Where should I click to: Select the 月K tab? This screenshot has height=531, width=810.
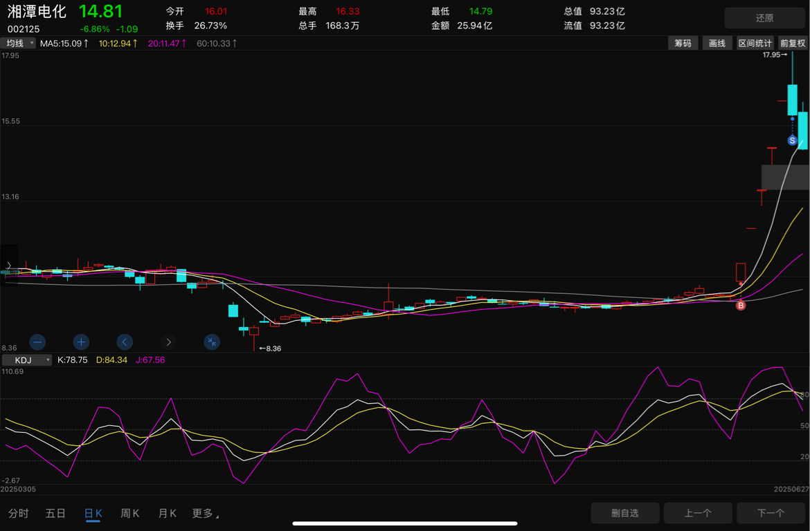coord(168,513)
